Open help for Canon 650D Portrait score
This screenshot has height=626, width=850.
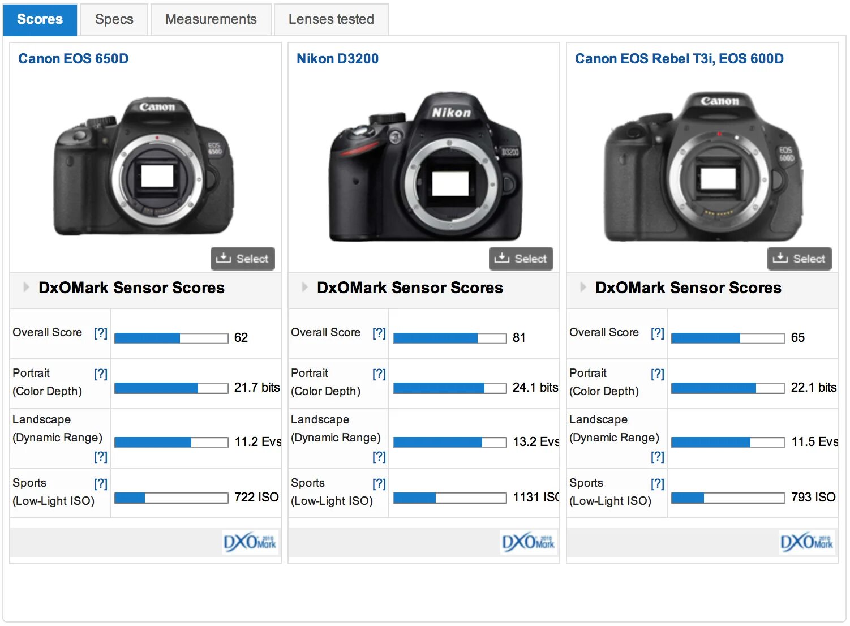[101, 374]
